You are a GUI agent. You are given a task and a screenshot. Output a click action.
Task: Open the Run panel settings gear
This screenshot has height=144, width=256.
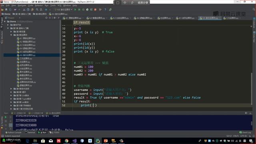[246, 113]
